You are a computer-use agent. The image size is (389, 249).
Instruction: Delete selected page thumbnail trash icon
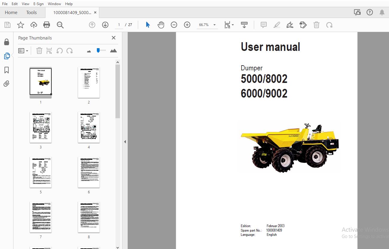(39, 51)
